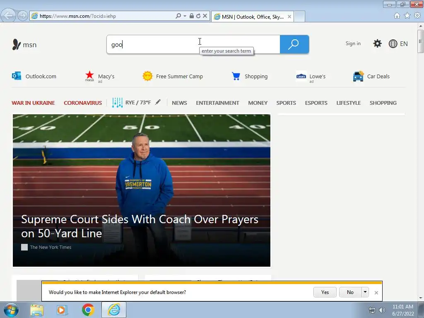424x318 pixels.
Task: Open the CORONAVIRUS section
Action: [83, 103]
